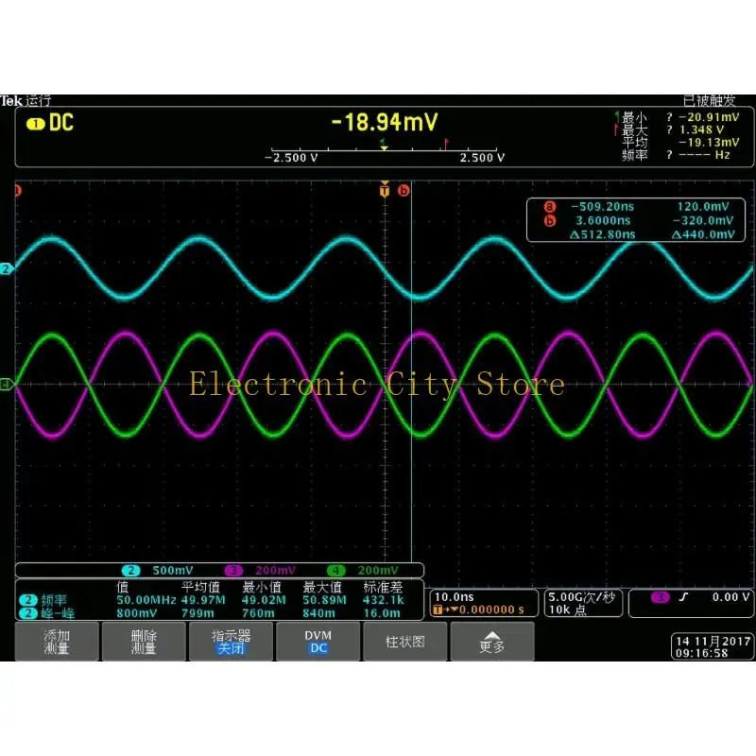The width and height of the screenshot is (756, 756).
Task: Open the 5.00G次/秒 sample rate selector
Action: click(583, 601)
